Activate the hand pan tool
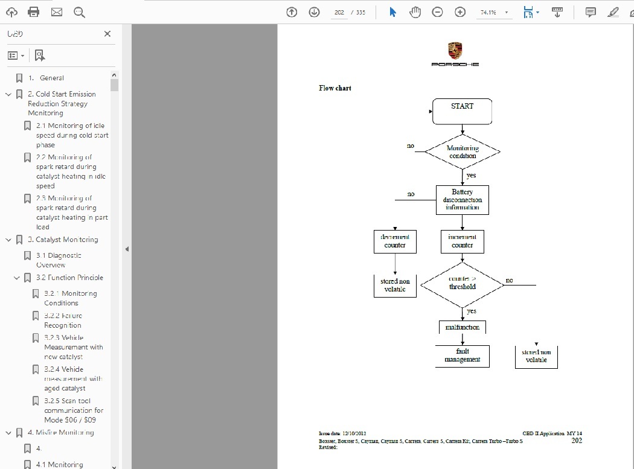Viewport: 634px width, 469px height. [x=415, y=12]
